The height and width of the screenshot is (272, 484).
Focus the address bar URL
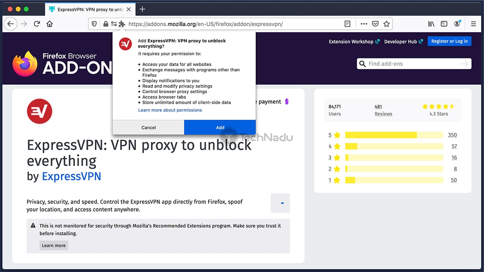206,24
